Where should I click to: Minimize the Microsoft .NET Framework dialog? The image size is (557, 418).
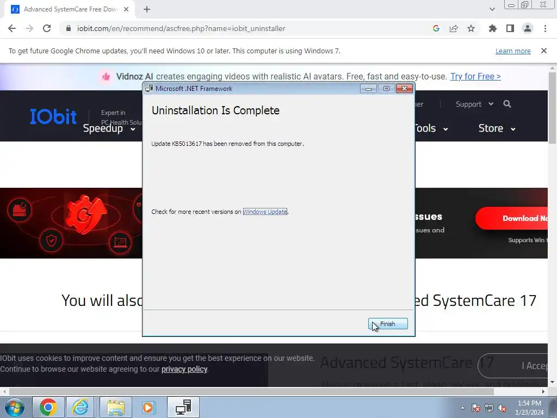point(368,89)
